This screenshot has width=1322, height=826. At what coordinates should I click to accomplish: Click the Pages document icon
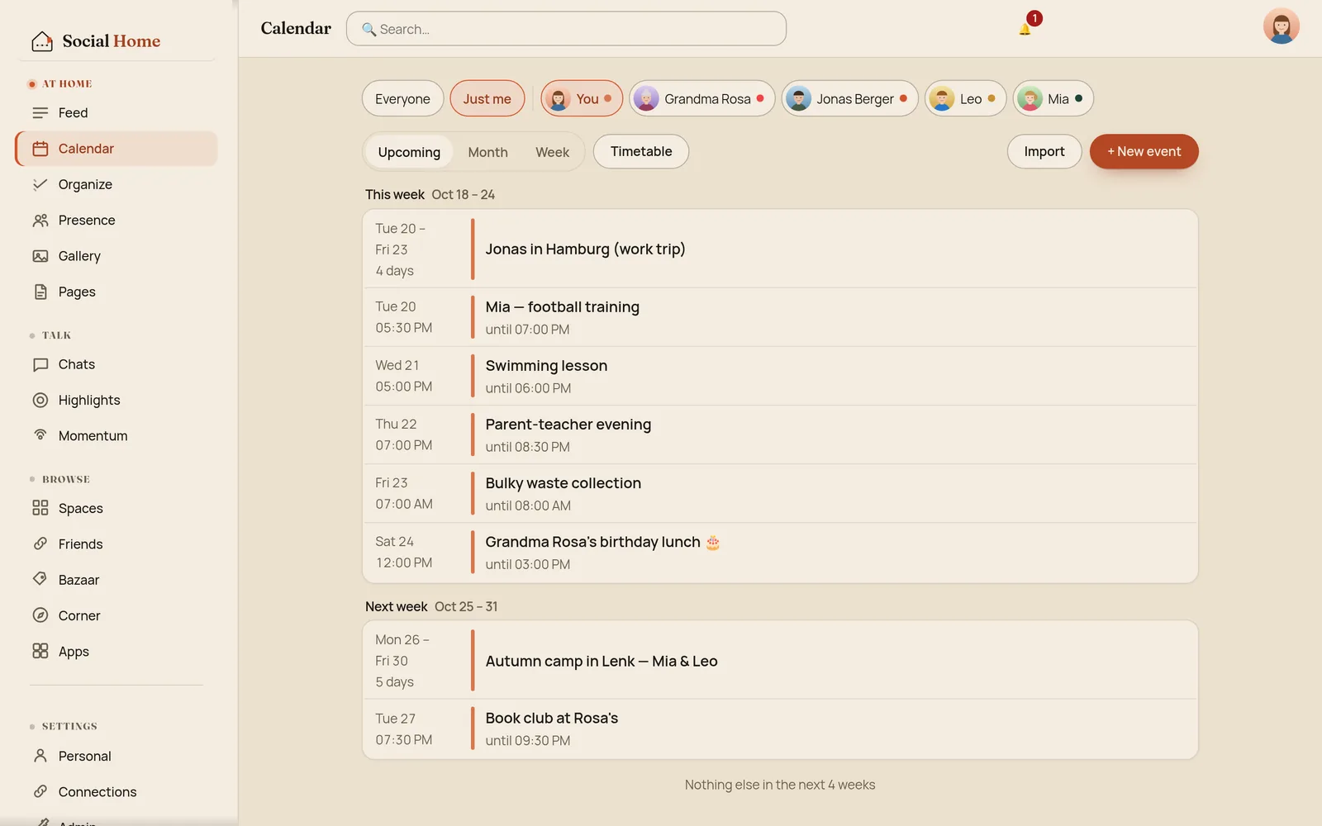[x=40, y=292]
